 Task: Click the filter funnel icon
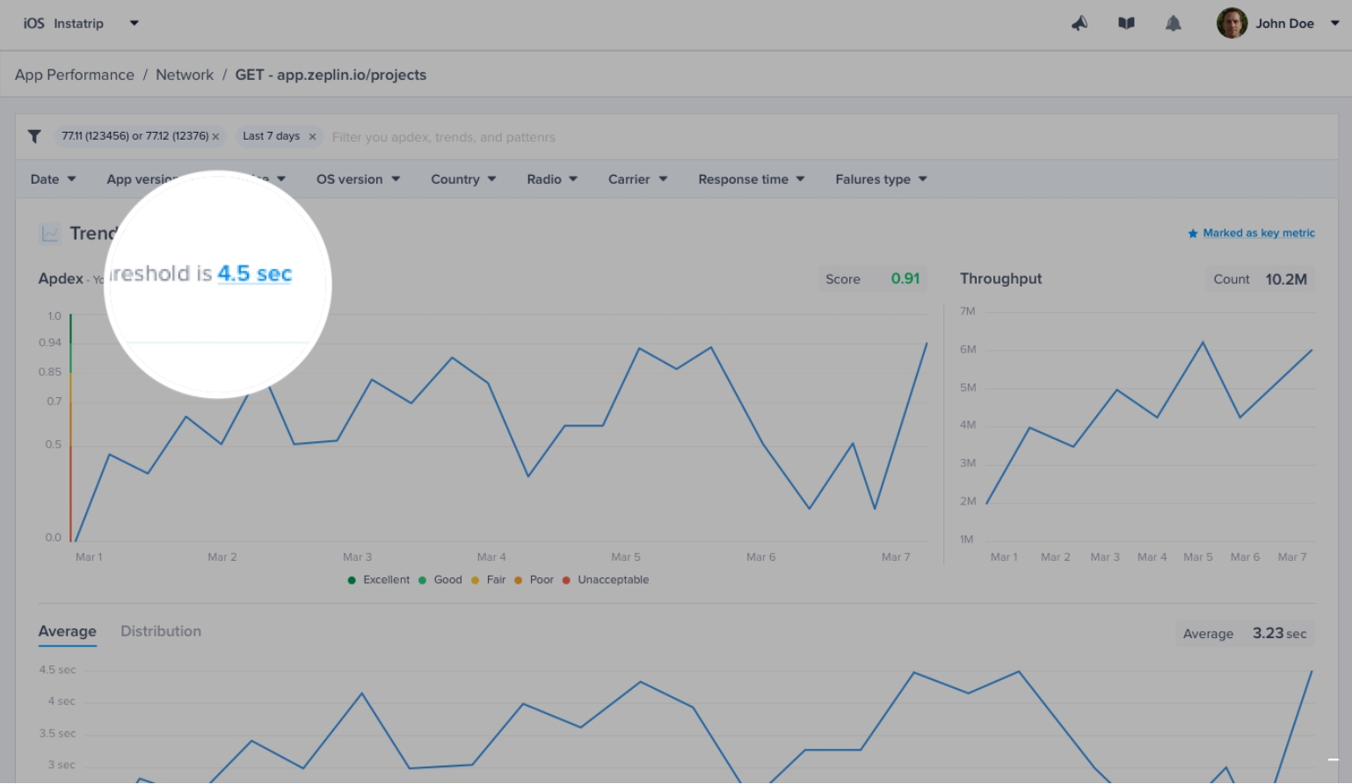(x=34, y=136)
